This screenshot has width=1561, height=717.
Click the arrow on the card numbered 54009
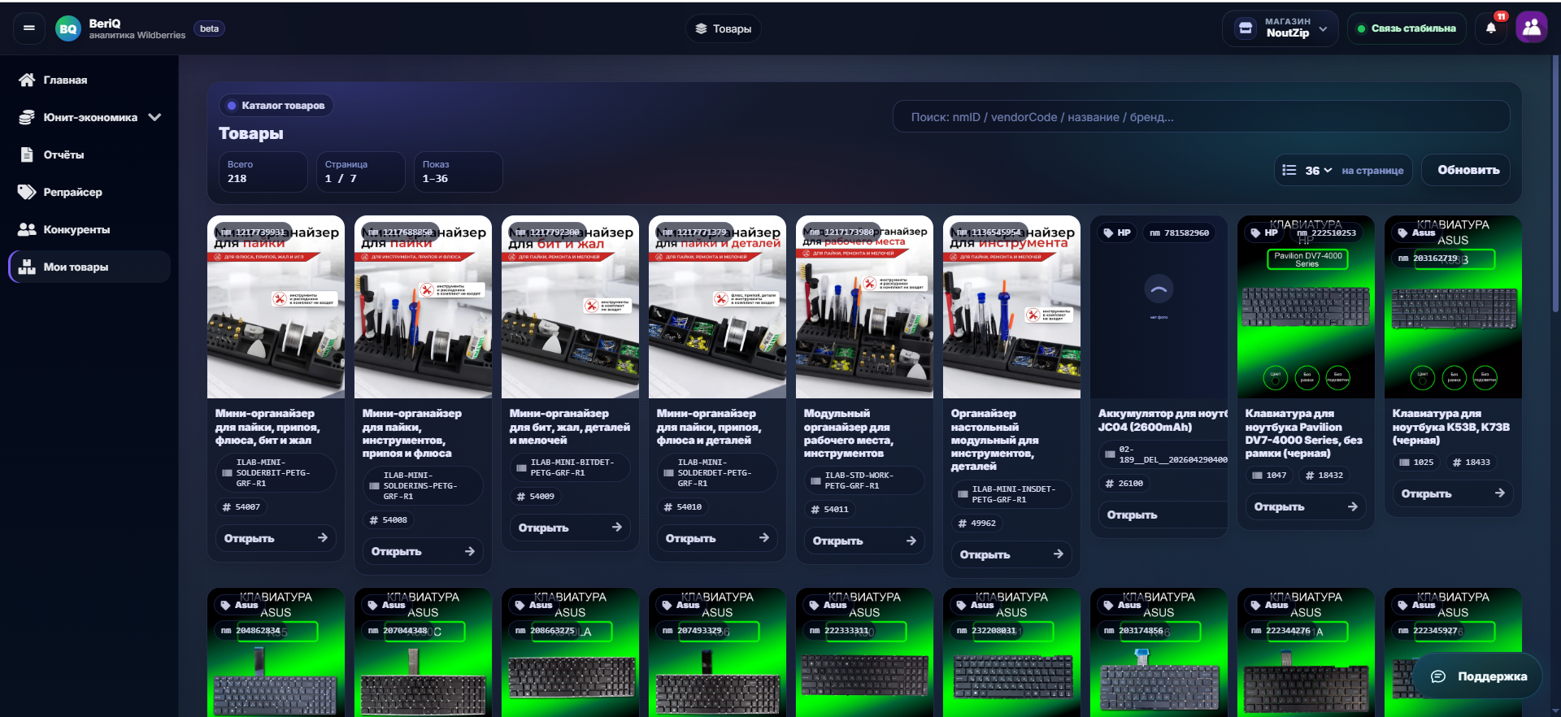click(617, 528)
